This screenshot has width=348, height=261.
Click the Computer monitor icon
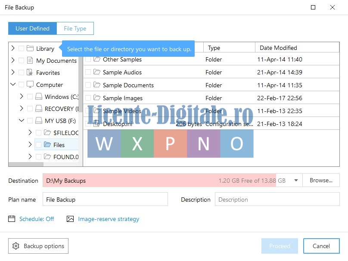[30, 84]
